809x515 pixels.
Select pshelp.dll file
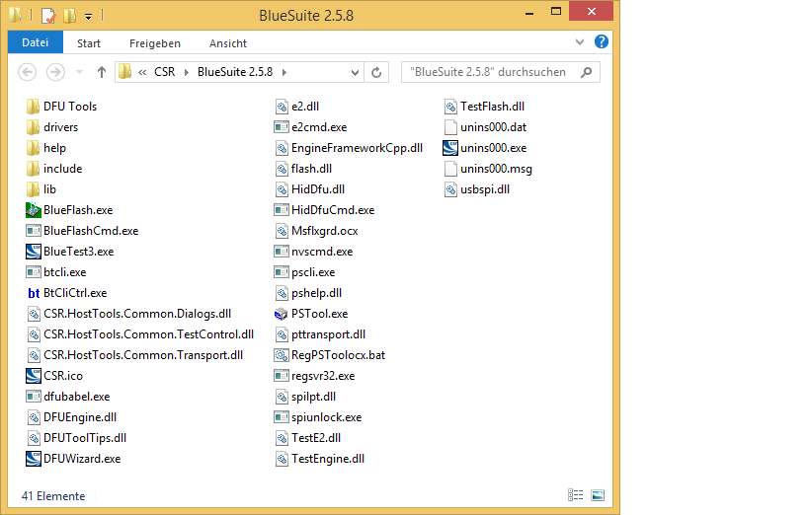pos(308,293)
